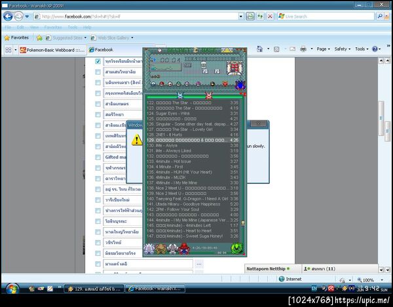This screenshot has width=393, height=307.
Task: Click the playlist scrollbar thumb in the player
Action: [x=242, y=223]
